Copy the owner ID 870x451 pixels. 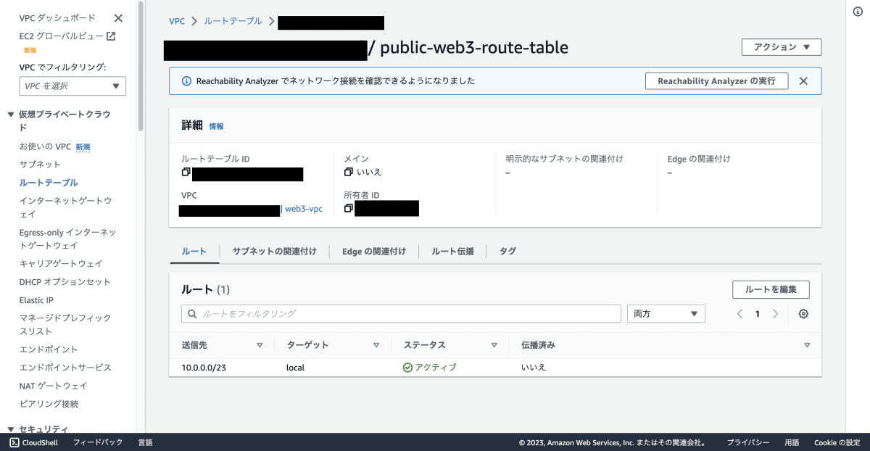(348, 208)
